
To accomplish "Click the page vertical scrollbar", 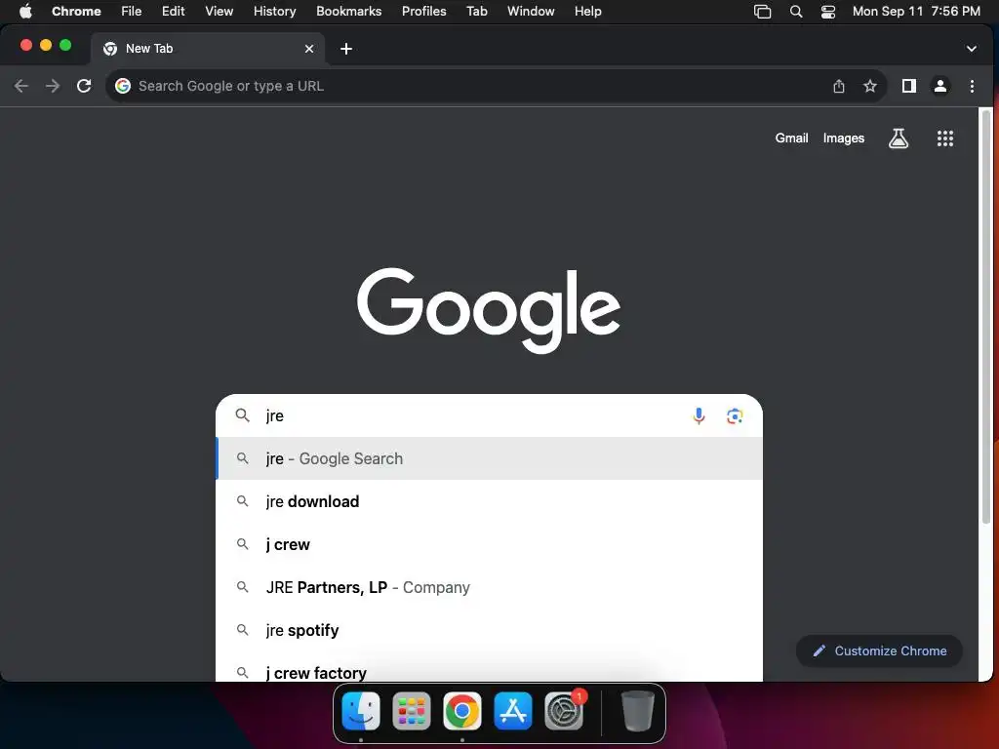I will pyautogui.click(x=986, y=317).
